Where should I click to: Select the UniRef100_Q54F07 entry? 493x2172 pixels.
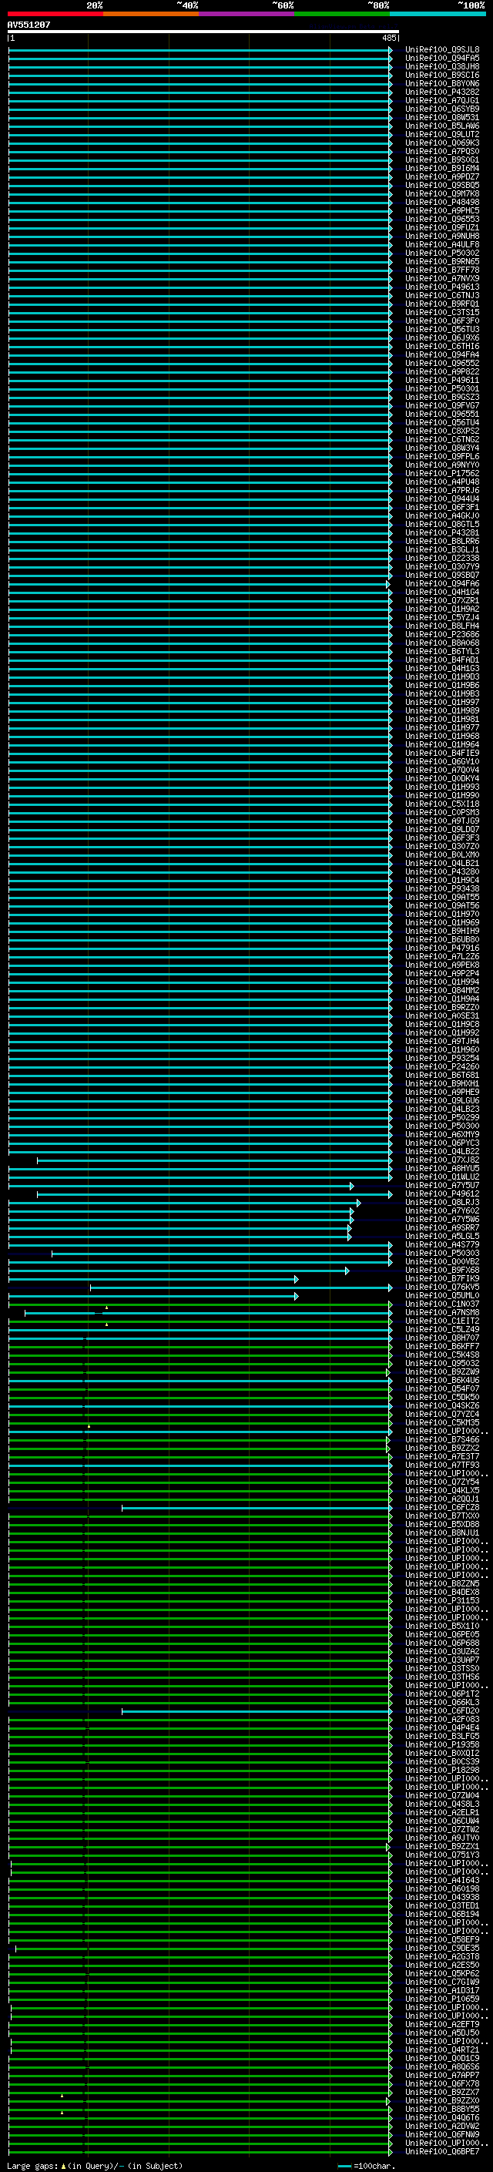point(442,1388)
